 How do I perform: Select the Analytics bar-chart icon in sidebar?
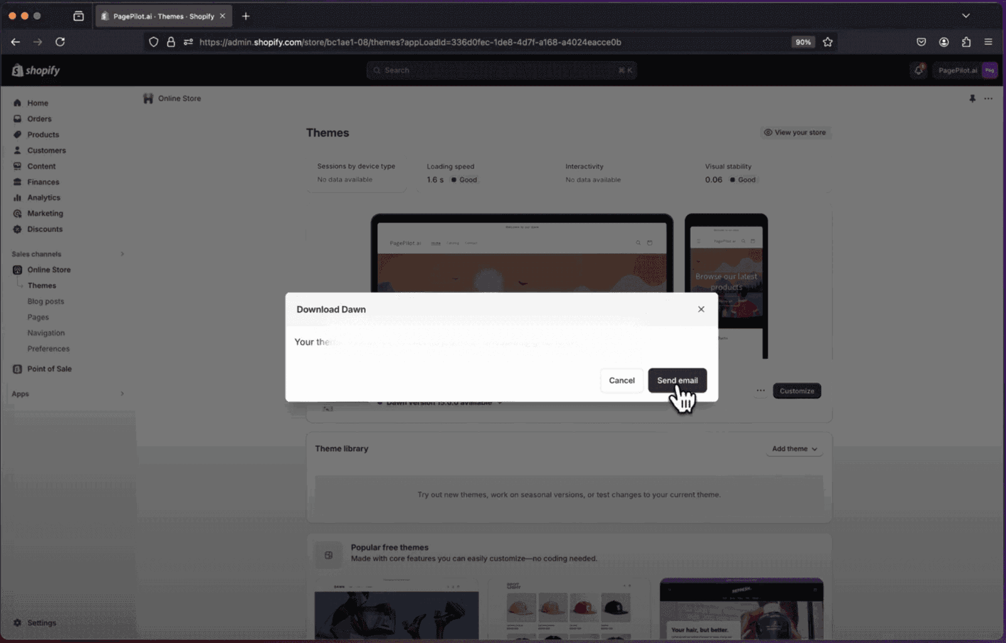point(17,197)
